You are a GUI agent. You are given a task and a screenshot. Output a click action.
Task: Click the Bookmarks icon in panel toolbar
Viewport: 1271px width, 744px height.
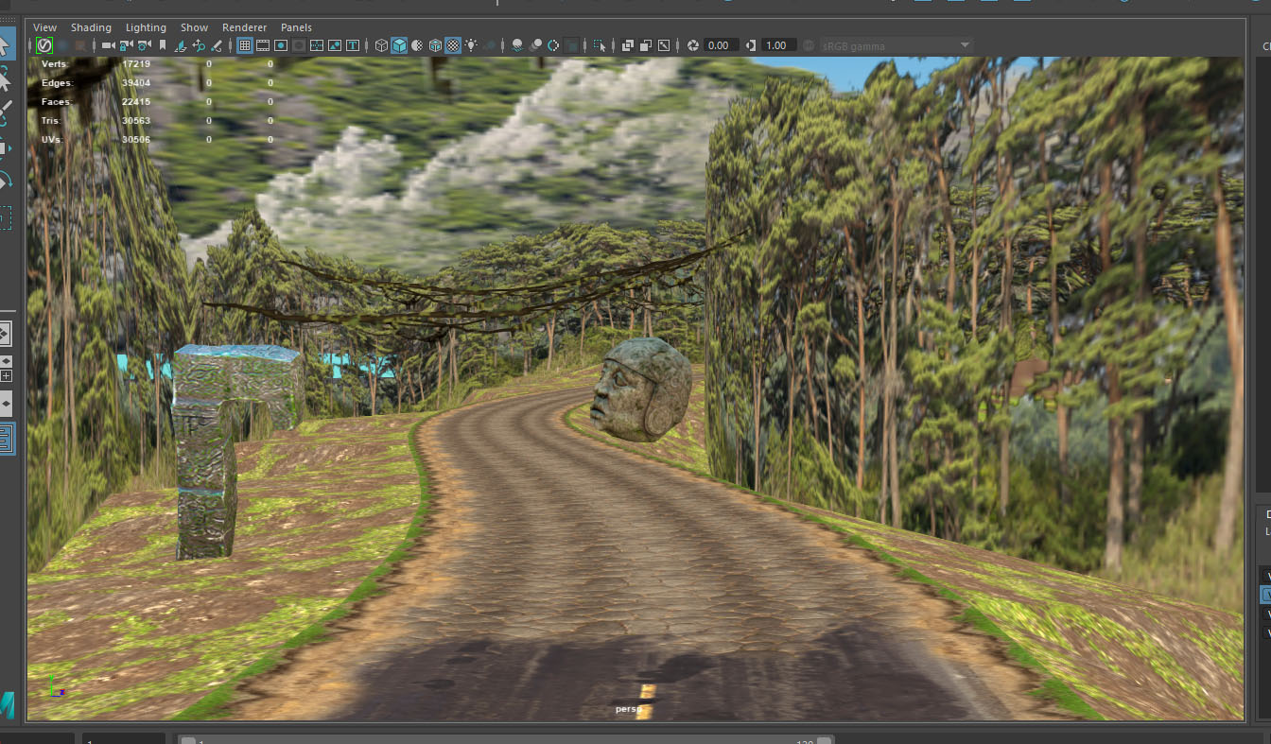point(163,45)
